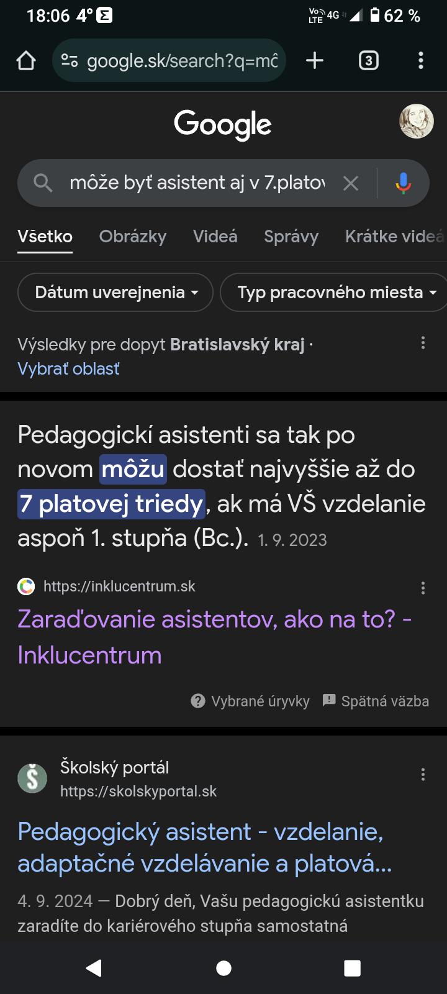Tap the Spätná väzba feedback button
Viewport: 447px width, 994px height.
pyautogui.click(x=376, y=701)
